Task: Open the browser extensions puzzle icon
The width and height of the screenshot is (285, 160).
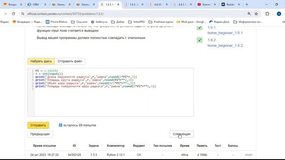Action: click(267, 14)
